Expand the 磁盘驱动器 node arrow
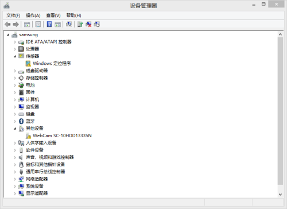 click(x=15, y=71)
